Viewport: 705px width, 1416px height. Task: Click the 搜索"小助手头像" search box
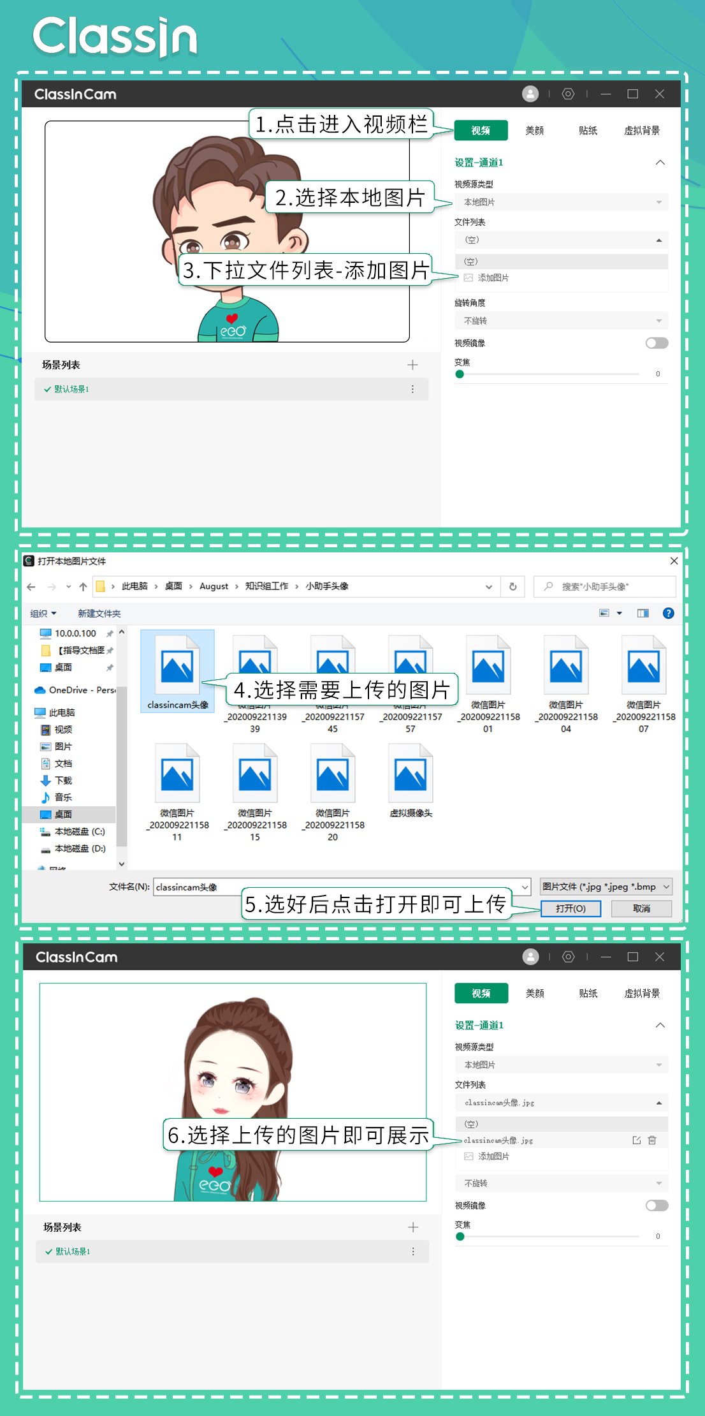pyautogui.click(x=604, y=586)
